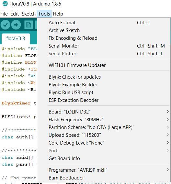Launch WiFi101 Firmware Updater
Screen dimensions: 171x184
tap(104, 65)
